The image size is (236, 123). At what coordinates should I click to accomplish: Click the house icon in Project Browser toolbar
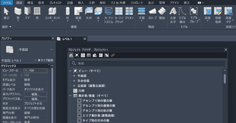point(71,55)
